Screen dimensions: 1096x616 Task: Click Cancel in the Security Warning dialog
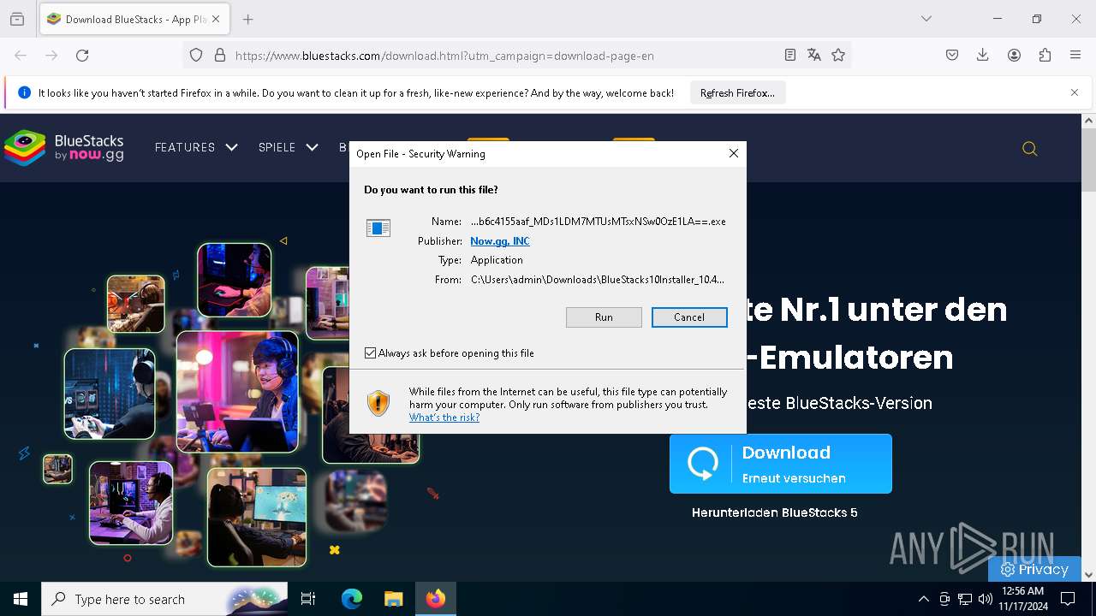(689, 317)
